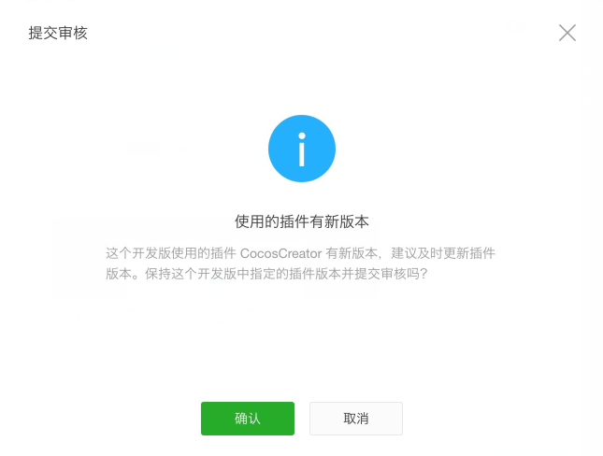The width and height of the screenshot is (603, 456).
Task: Close the 提交审核 dialog with the X
Action: [x=567, y=33]
